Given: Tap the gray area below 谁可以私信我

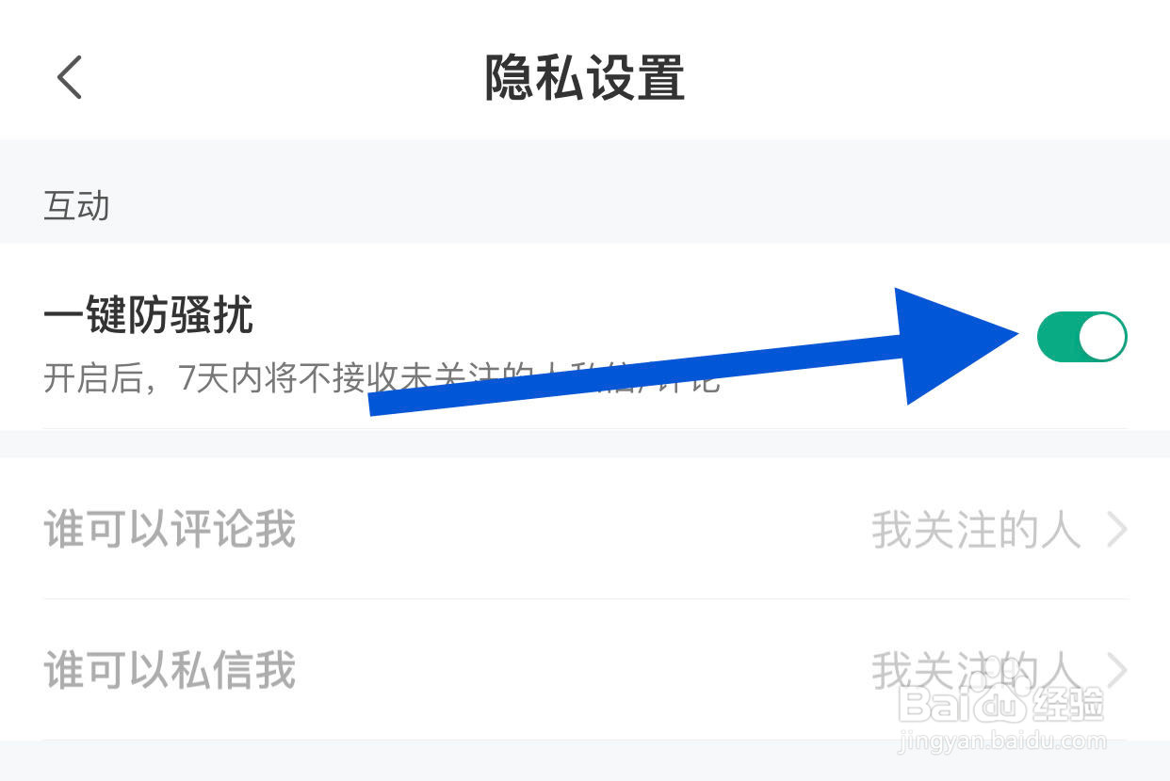Looking at the screenshot, I should (x=585, y=761).
